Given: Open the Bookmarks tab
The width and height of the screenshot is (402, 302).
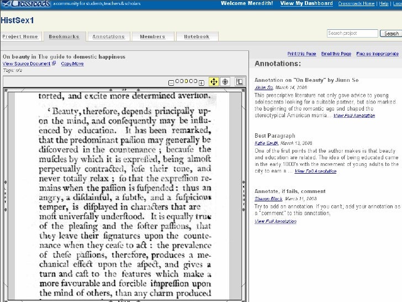Looking at the screenshot, I should click(x=64, y=37).
